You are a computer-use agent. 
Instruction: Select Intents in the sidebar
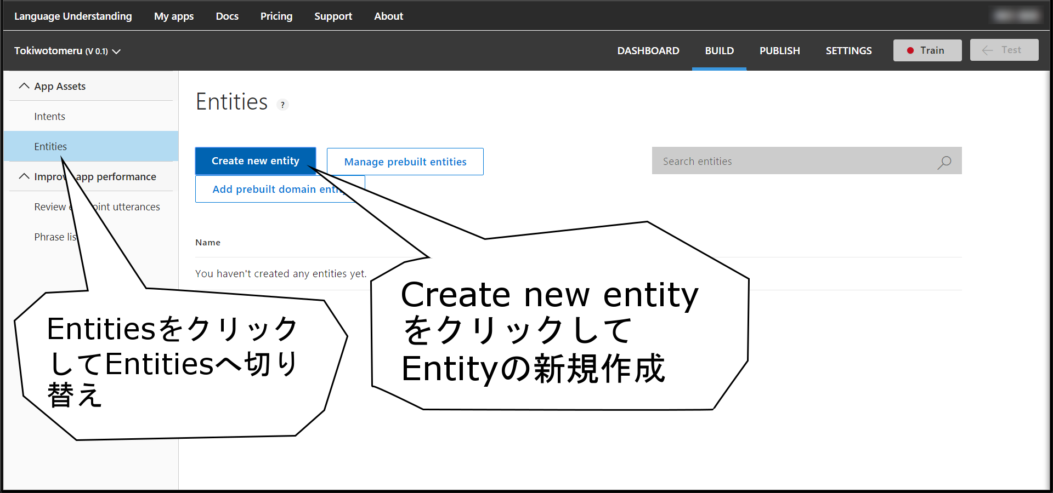click(91, 116)
